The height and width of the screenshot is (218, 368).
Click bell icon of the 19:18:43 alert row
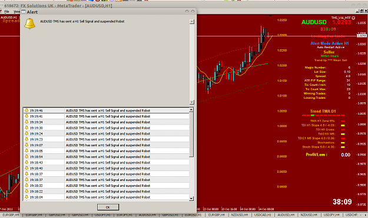pos(26,162)
